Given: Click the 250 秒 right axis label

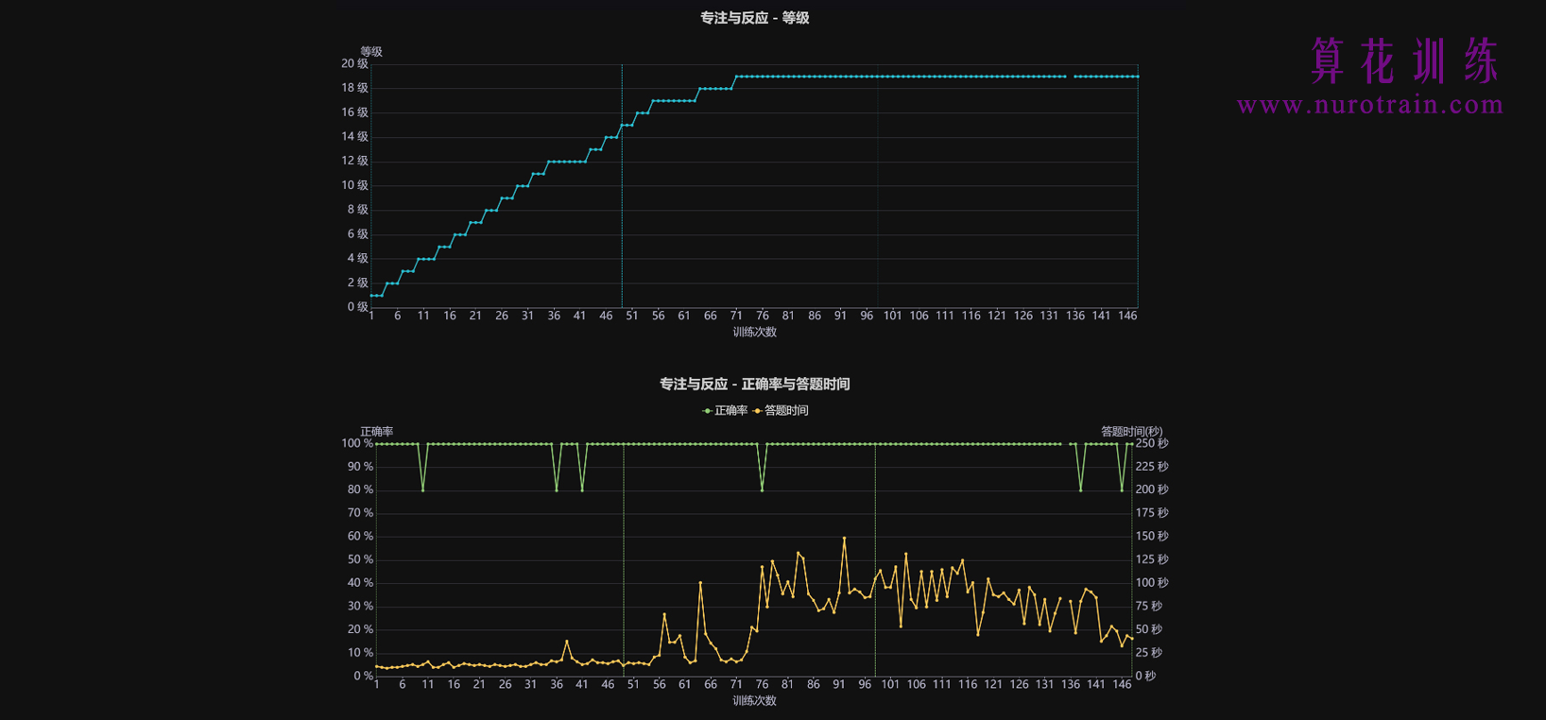Looking at the screenshot, I should coord(1151,443).
